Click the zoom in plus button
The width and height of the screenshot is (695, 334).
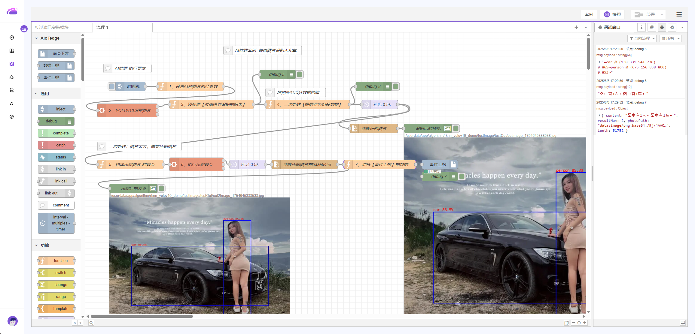tap(585, 323)
